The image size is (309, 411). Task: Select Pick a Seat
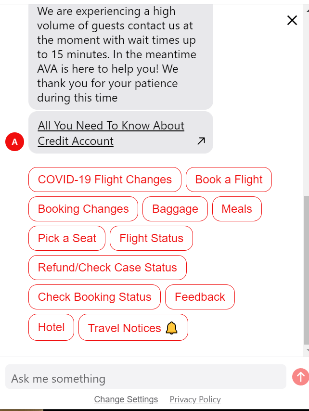point(66,238)
